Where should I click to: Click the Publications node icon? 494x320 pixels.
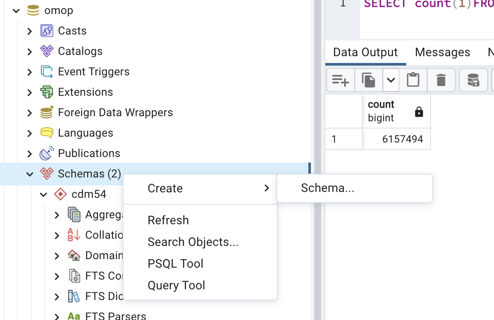[x=47, y=153]
